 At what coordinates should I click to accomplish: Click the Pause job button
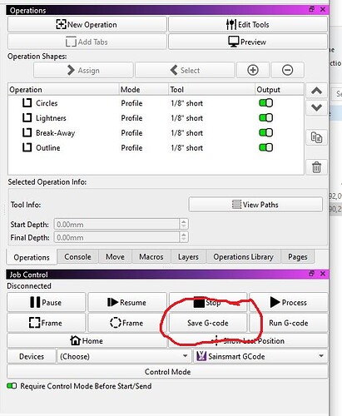click(x=47, y=302)
